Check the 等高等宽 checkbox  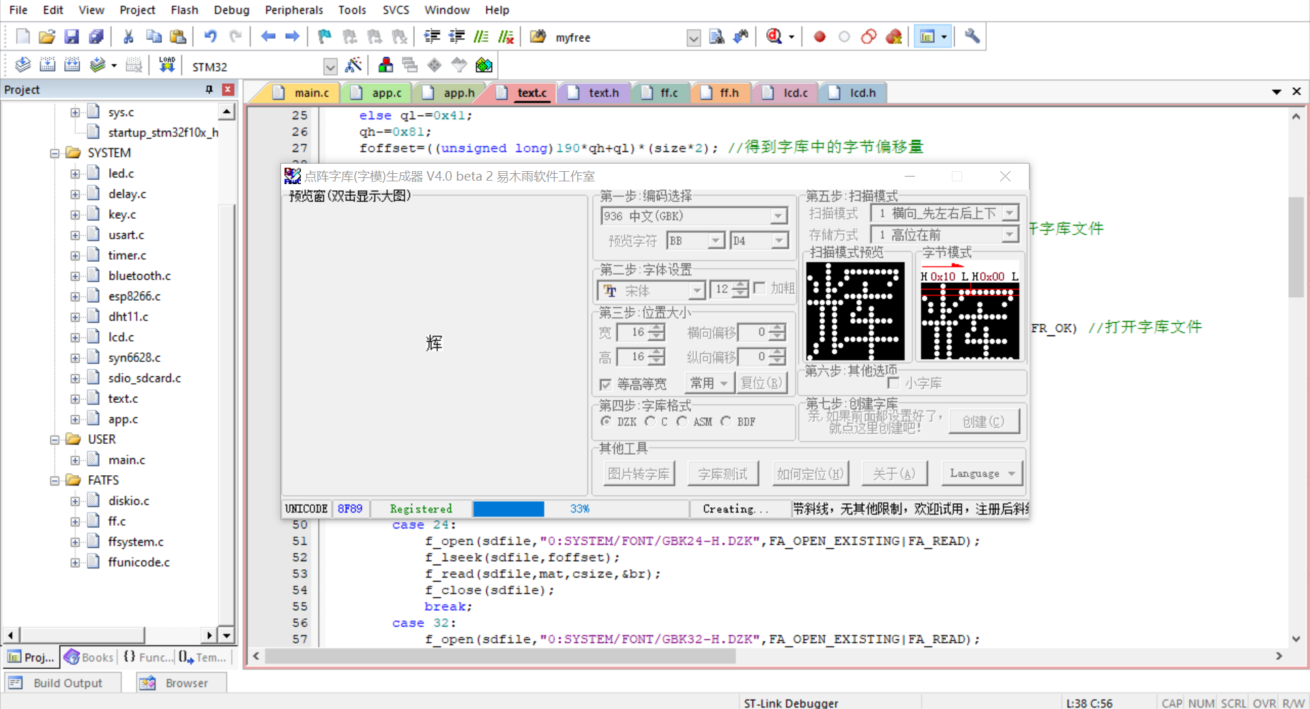605,384
